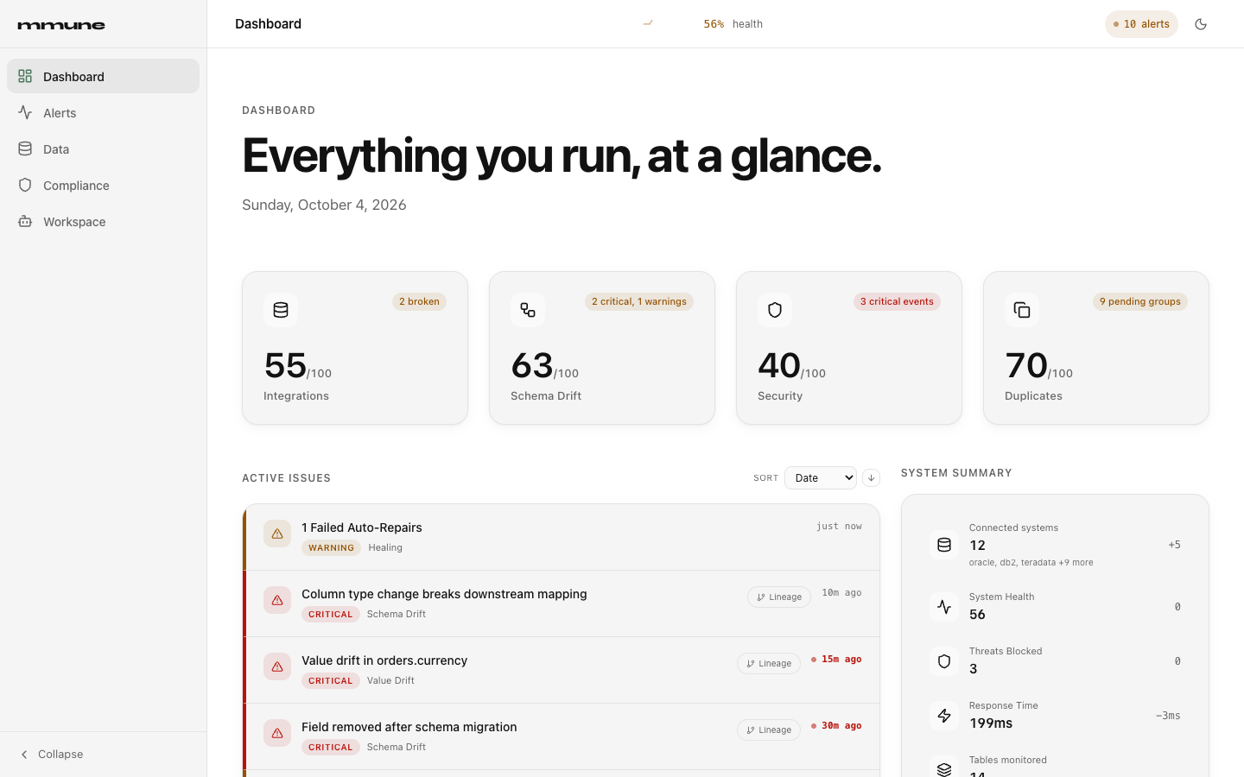Click the Connected systems database icon
This screenshot has height=777, width=1244.
(x=944, y=545)
